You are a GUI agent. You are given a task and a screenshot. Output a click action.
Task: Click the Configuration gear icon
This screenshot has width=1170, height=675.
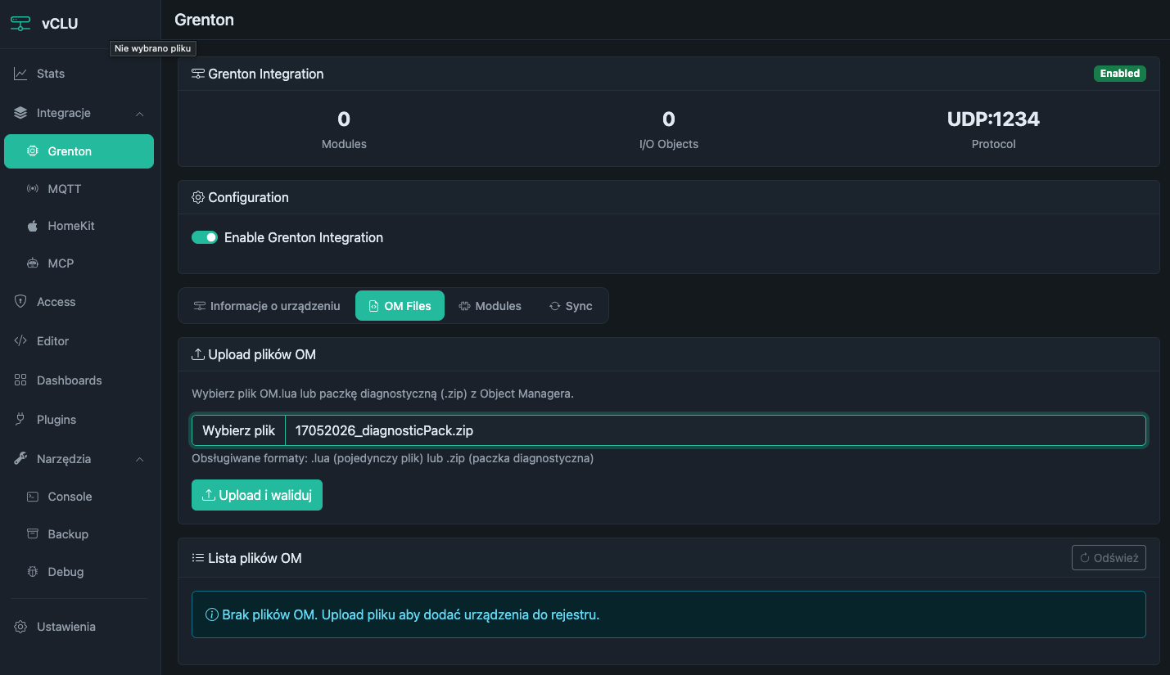pos(198,197)
